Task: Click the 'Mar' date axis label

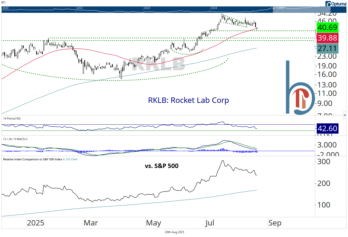Action: (x=91, y=223)
